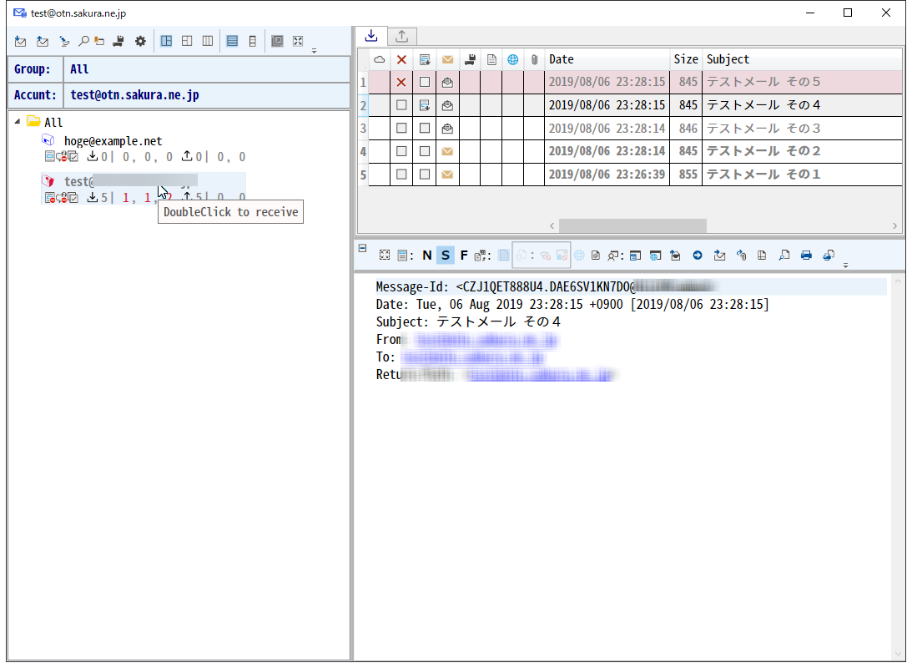912x668 pixels.
Task: Click the red X delete column header
Action: click(x=401, y=59)
